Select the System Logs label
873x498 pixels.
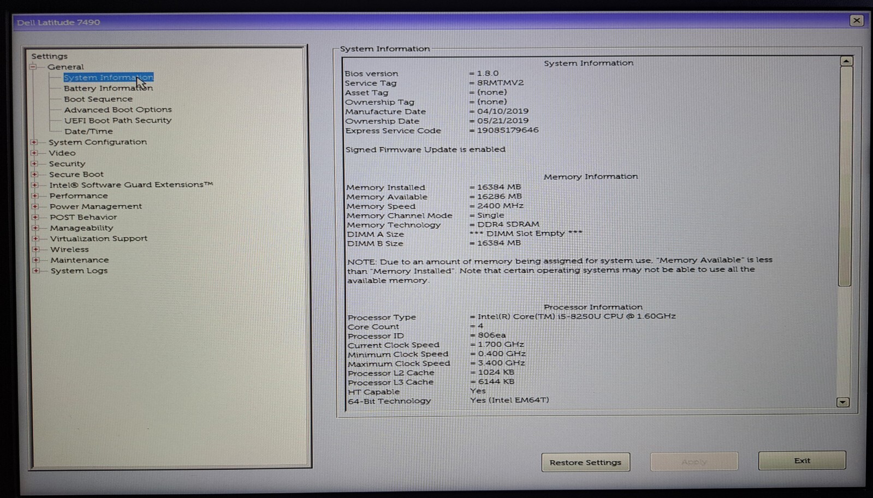(x=79, y=271)
